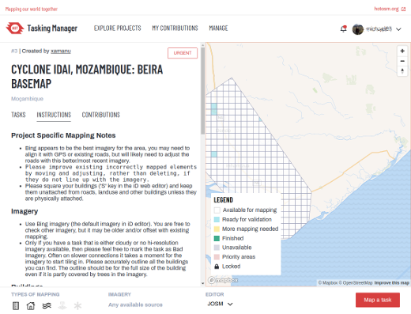The image size is (411, 314).
Task: Click the HOT Tasking Manager logo
Action: pyautogui.click(x=41, y=28)
